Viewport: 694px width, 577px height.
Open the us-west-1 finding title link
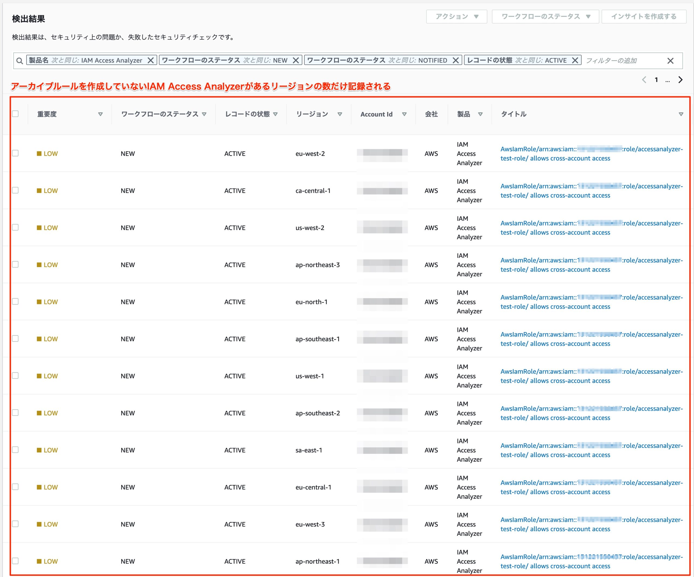coord(592,376)
